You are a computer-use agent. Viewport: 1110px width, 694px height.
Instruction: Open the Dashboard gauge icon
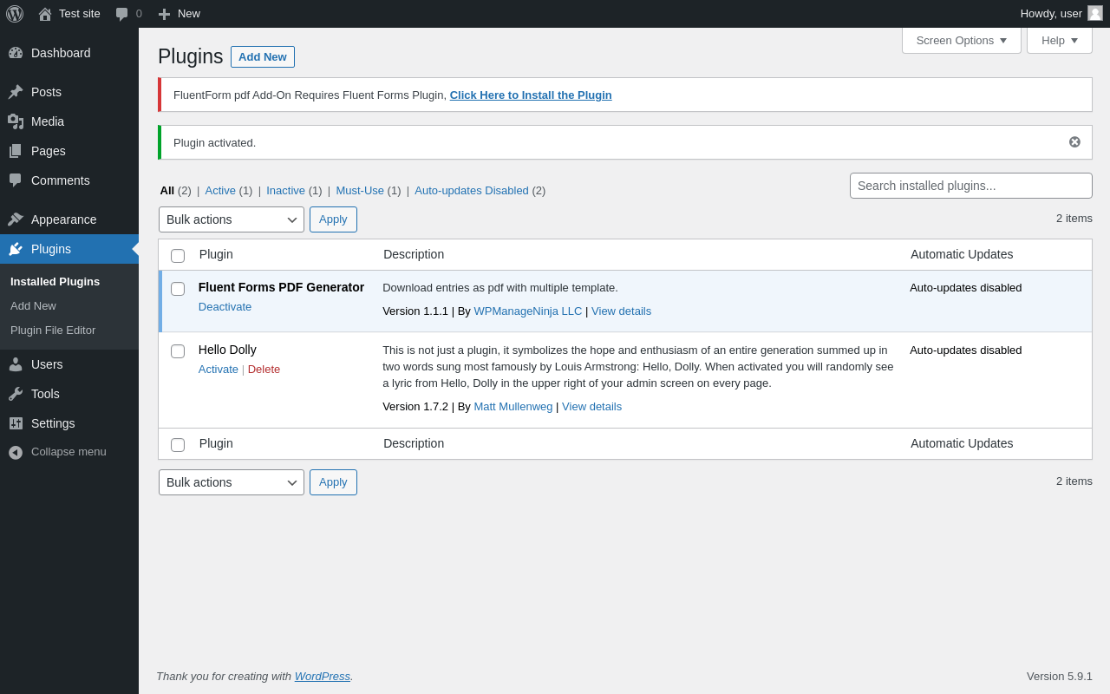tap(16, 53)
